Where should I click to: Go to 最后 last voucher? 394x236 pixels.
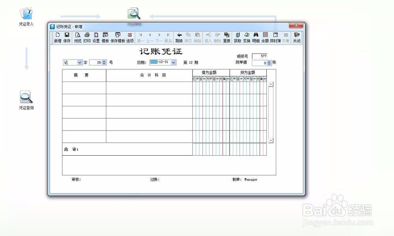coord(168,37)
